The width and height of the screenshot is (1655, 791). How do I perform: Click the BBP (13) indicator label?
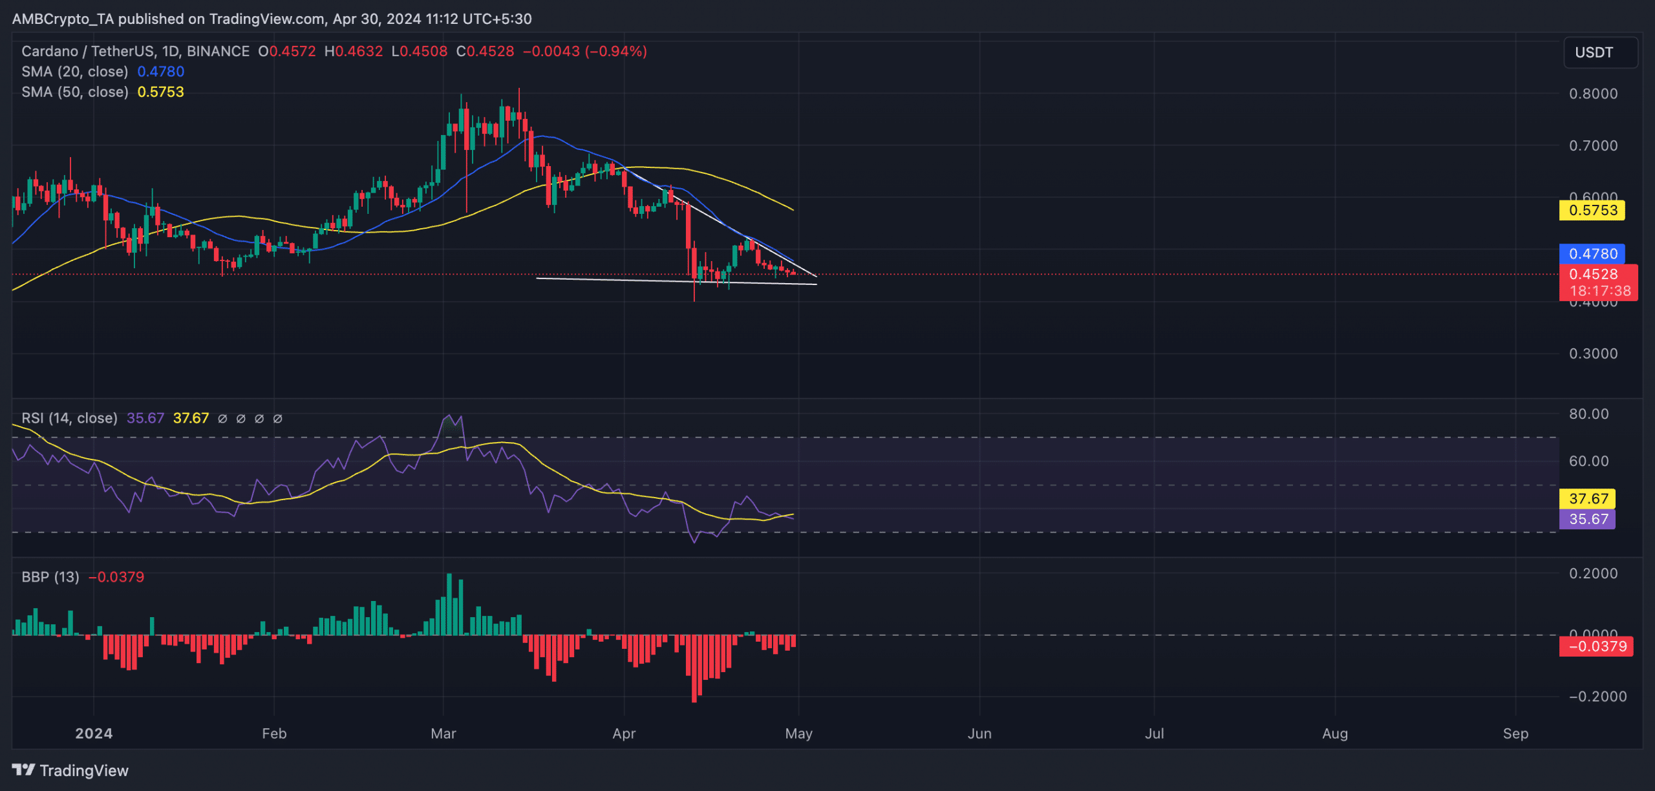click(x=50, y=576)
